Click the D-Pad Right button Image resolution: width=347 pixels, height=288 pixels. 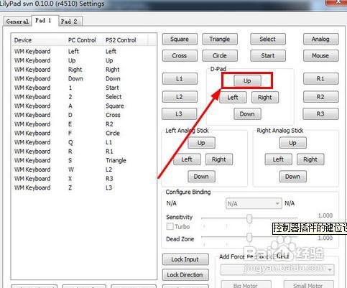click(x=265, y=97)
